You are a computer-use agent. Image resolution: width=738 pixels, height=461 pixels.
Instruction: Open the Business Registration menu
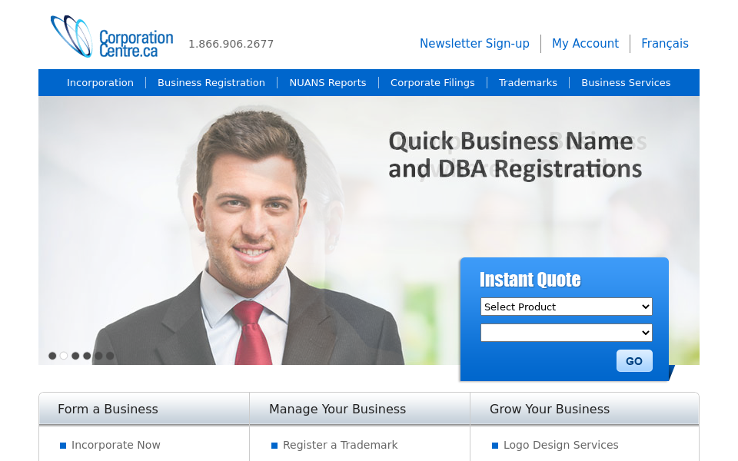(211, 83)
